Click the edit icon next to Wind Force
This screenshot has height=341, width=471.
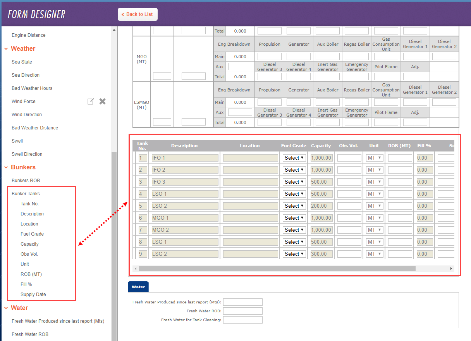coord(91,101)
